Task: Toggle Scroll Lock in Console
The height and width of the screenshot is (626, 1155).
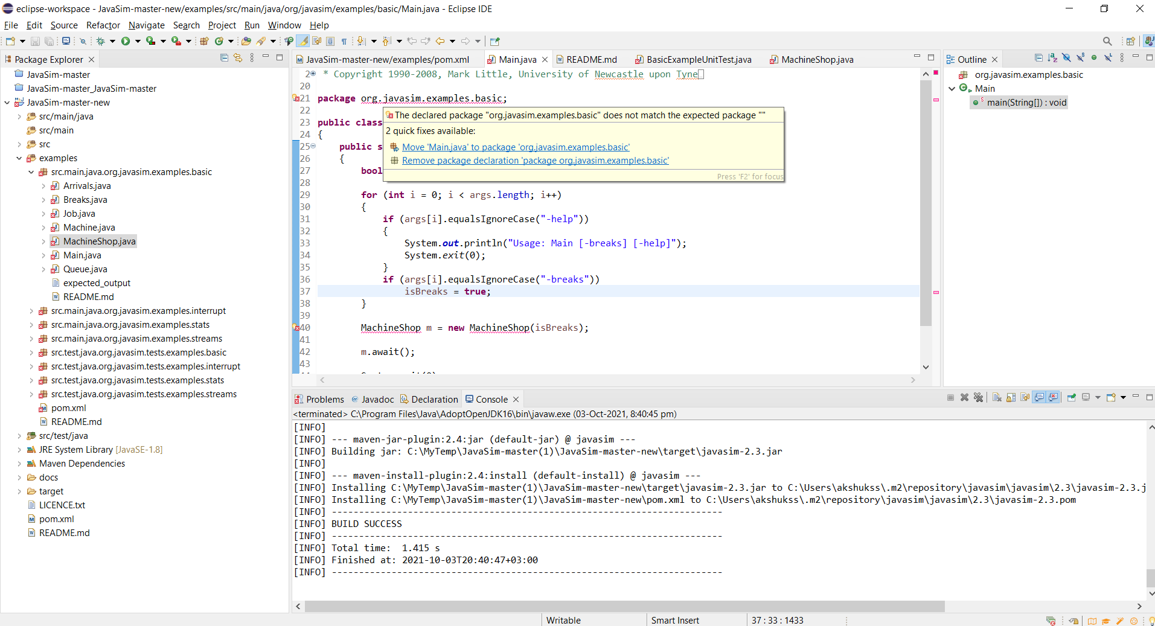Action: coord(1011,397)
